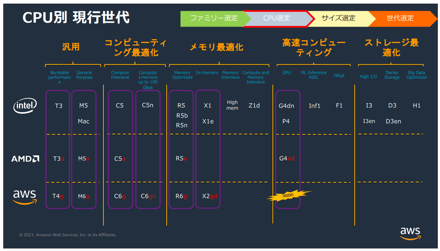Click the C6gn instance entry
Viewport: 440px width, 251px height.
point(148,196)
